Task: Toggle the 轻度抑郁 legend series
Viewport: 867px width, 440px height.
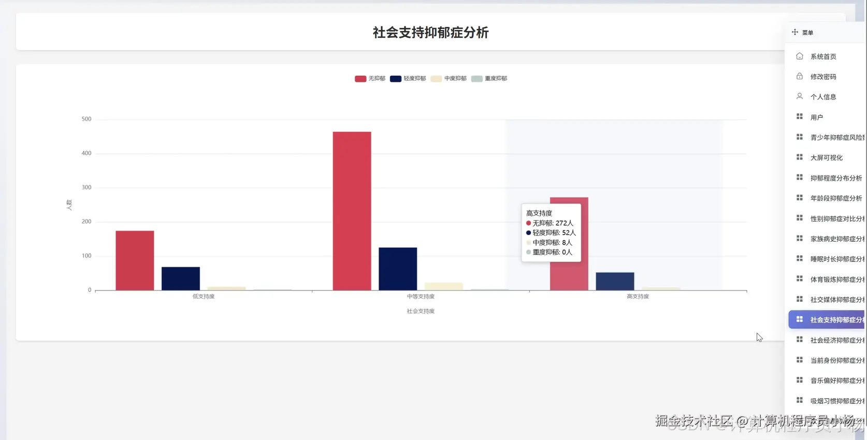Action: (408, 79)
